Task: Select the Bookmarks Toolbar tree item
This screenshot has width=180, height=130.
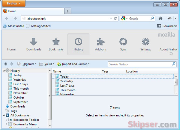Action: point(26,120)
